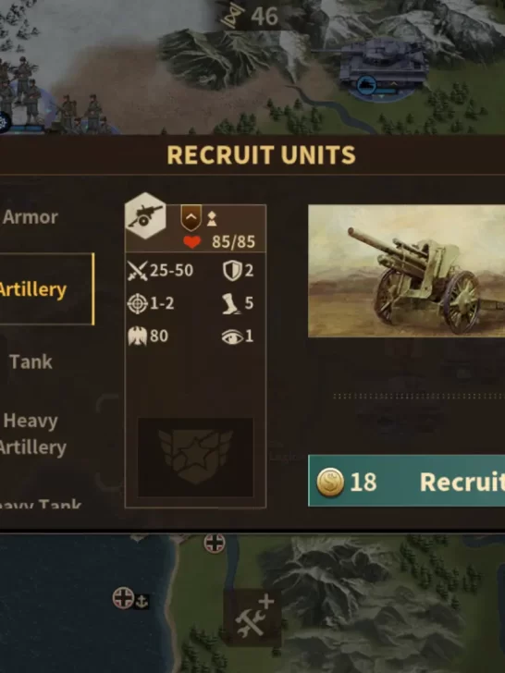
Task: Click the artillery gun preview image
Action: pyautogui.click(x=406, y=271)
